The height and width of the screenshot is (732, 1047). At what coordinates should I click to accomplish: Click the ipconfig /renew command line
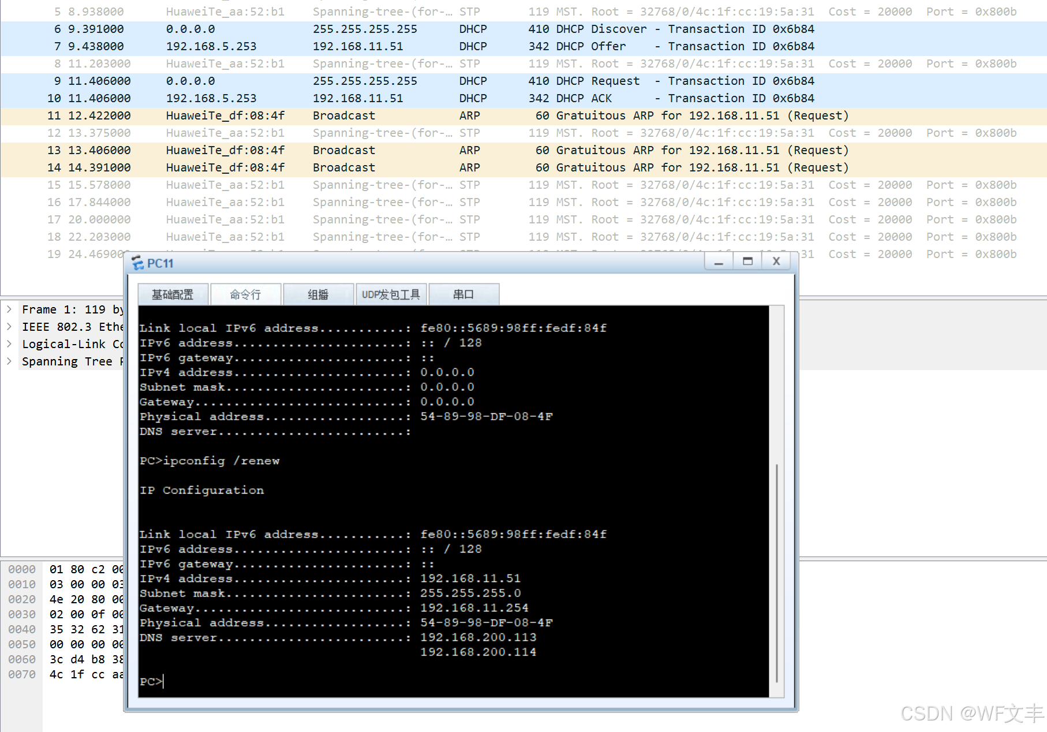click(210, 461)
